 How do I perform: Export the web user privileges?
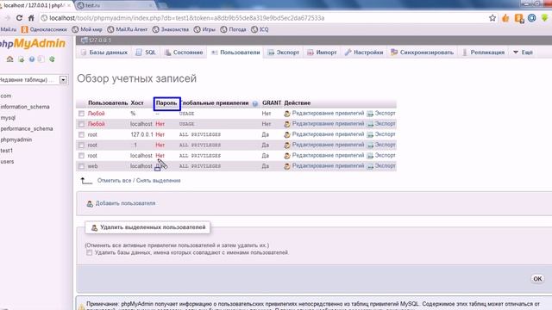pos(381,166)
